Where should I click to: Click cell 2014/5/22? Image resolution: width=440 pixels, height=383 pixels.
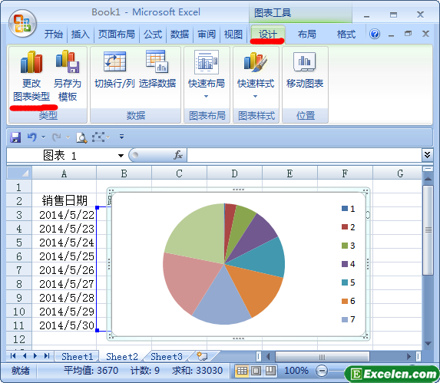[x=65, y=215]
